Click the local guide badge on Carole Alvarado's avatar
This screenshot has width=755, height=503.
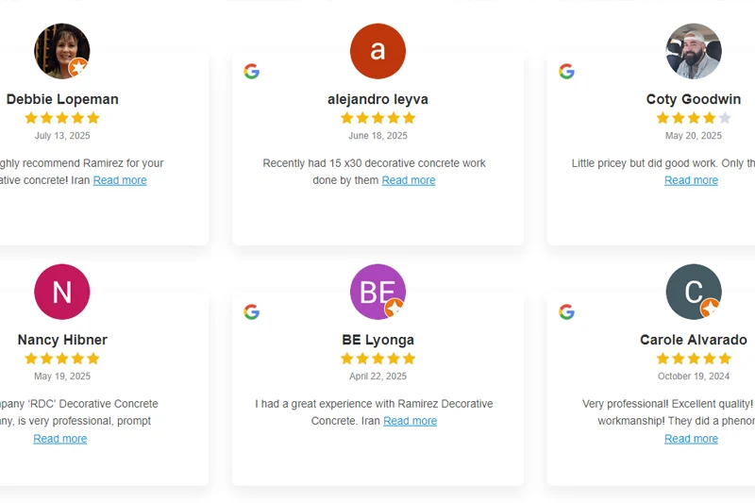point(711,308)
